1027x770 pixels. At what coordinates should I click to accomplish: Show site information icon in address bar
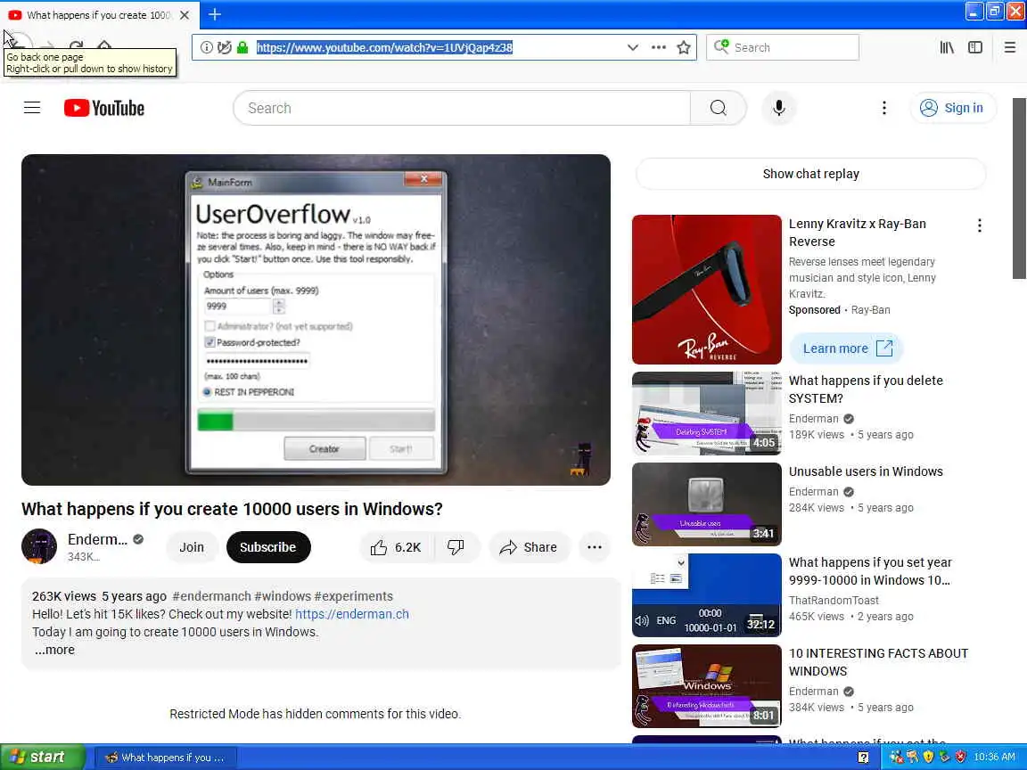[x=206, y=47]
